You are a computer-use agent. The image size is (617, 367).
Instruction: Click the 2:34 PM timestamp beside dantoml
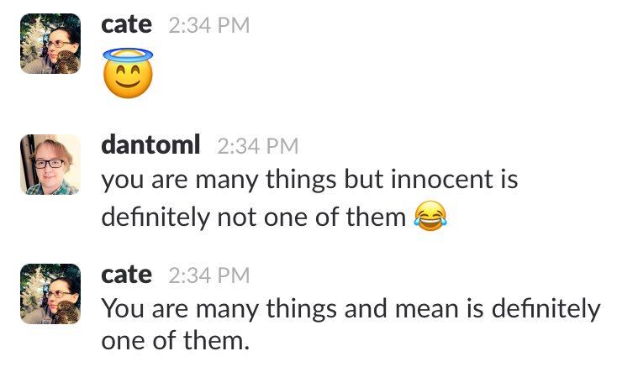(x=257, y=146)
